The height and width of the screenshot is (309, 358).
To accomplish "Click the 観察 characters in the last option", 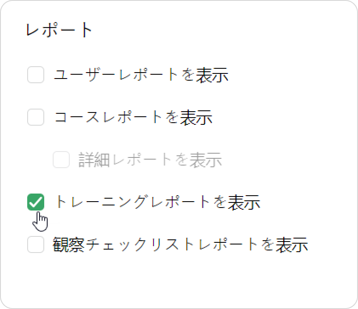I will tap(69, 244).
